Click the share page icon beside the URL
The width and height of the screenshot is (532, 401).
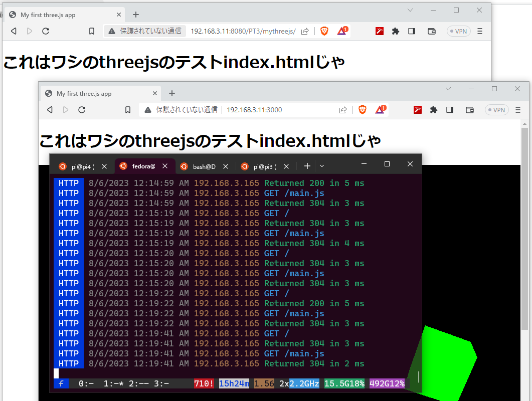pyautogui.click(x=343, y=109)
